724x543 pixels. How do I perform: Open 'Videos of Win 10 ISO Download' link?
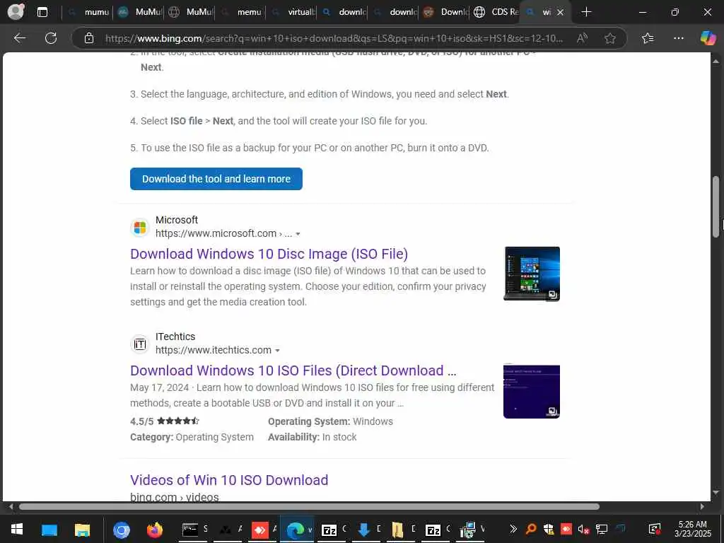pyautogui.click(x=229, y=480)
